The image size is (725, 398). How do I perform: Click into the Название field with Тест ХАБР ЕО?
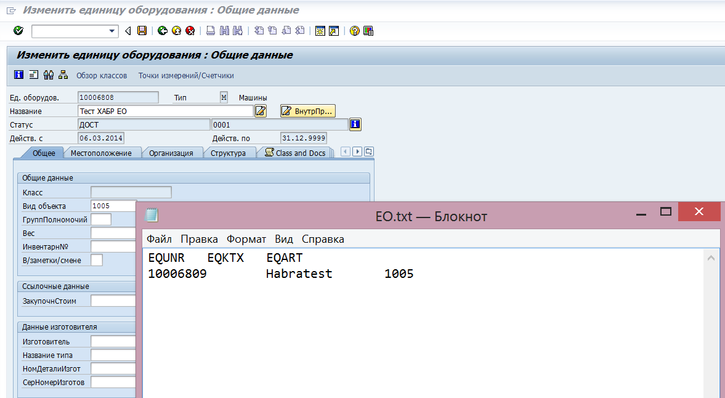point(166,111)
